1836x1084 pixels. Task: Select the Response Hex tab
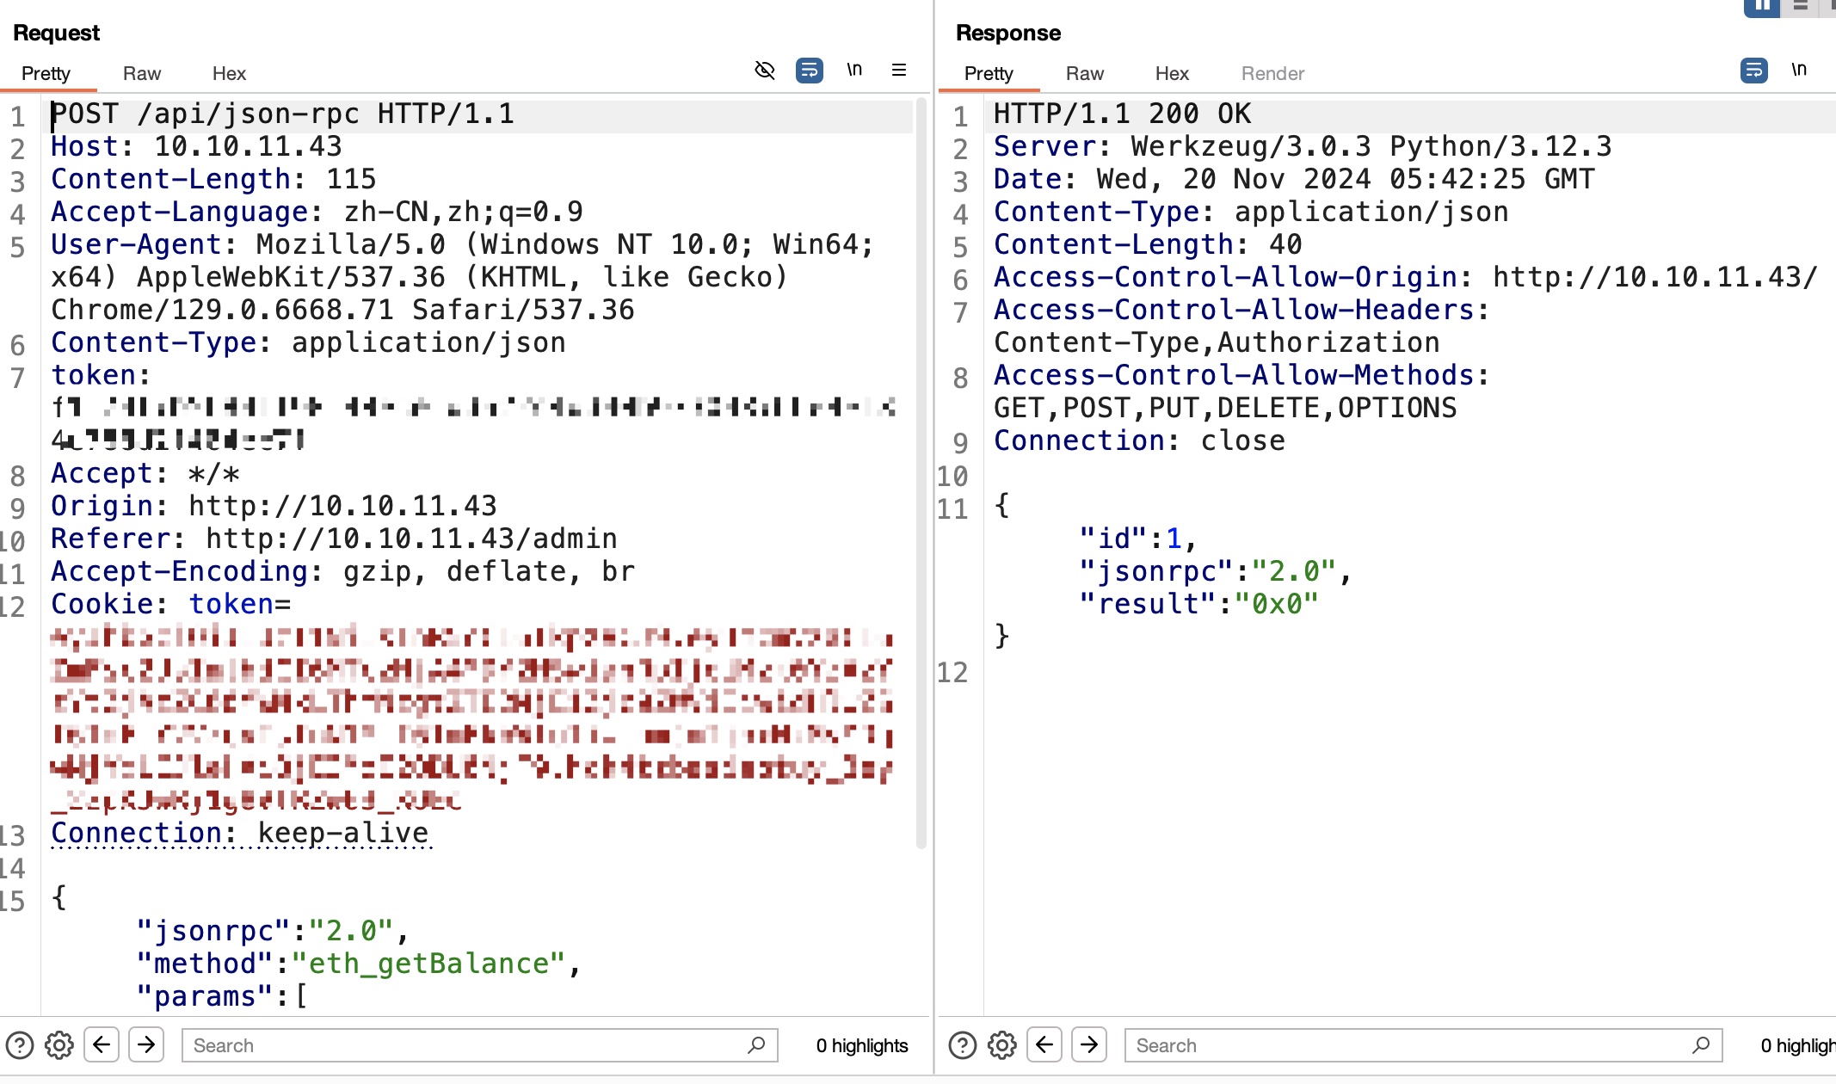(1172, 74)
